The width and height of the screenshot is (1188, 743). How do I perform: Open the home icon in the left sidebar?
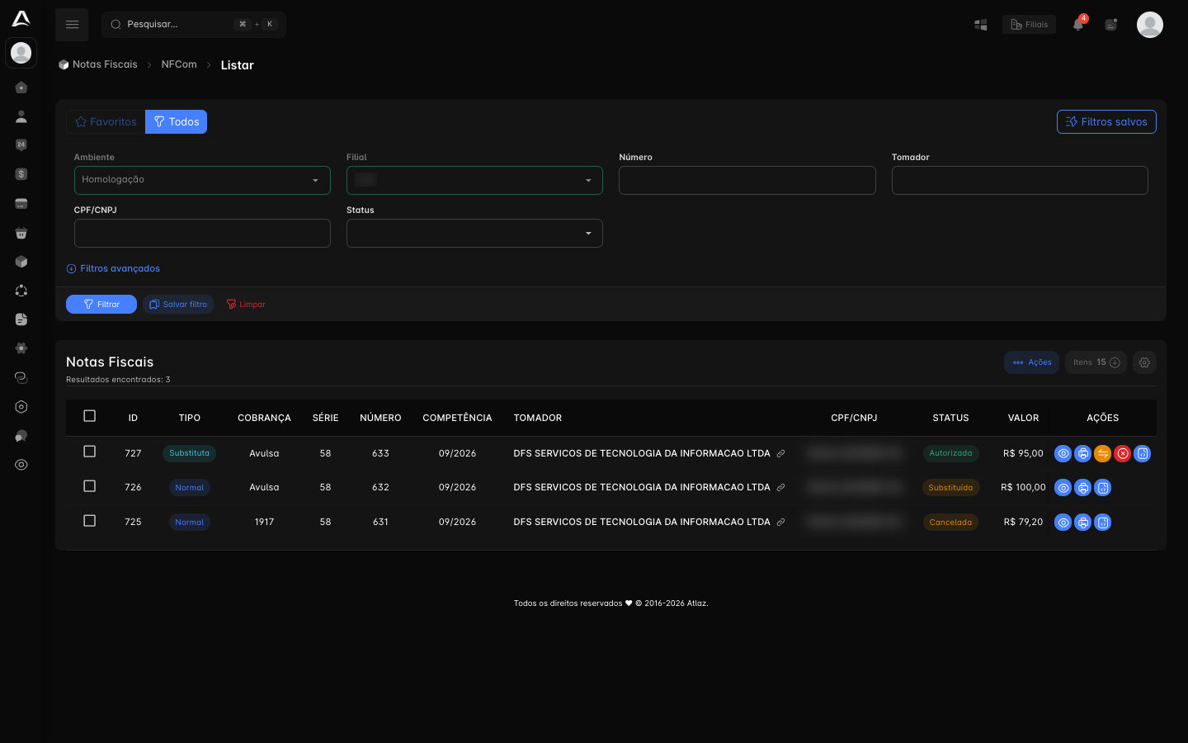[21, 88]
